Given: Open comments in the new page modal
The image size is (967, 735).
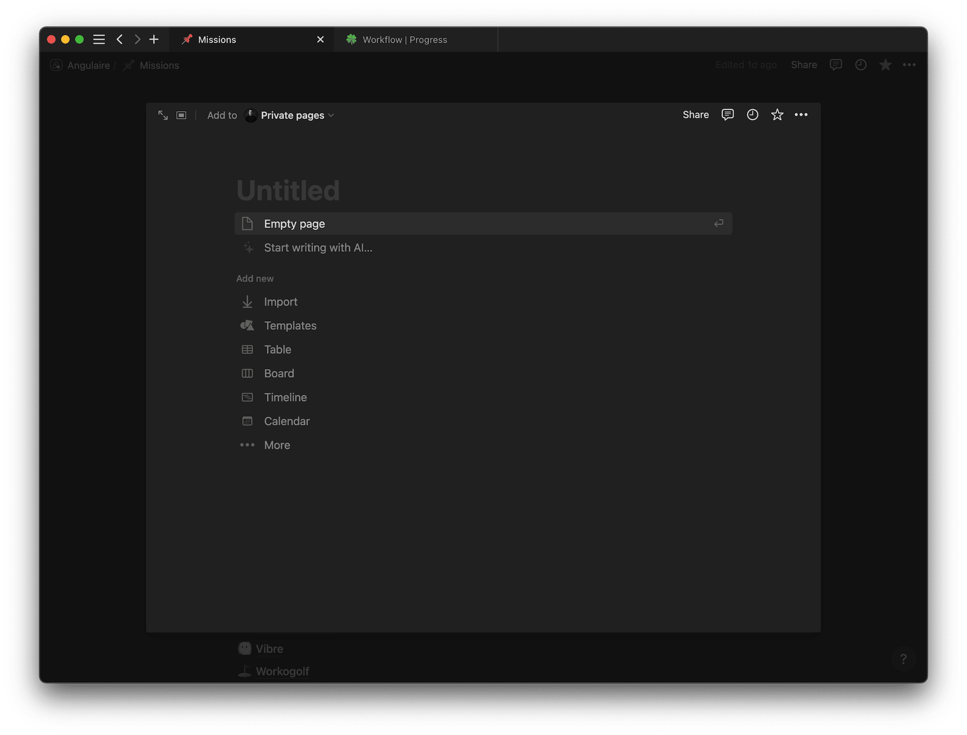Looking at the screenshot, I should pyautogui.click(x=727, y=115).
